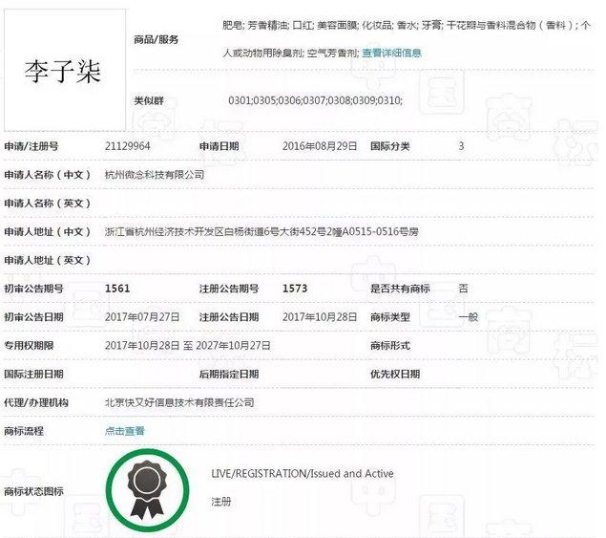Click the goods text 人或动物用除臭剂; 空气芳香剂
Image resolution: width=606 pixels, height=538 pixels.
tap(291, 53)
